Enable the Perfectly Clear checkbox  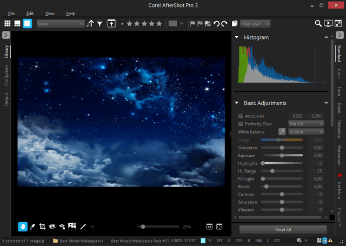pyautogui.click(x=241, y=123)
